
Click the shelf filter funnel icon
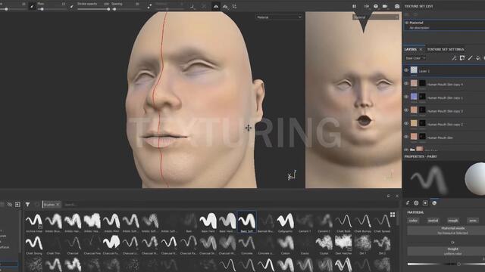[x=27, y=205]
